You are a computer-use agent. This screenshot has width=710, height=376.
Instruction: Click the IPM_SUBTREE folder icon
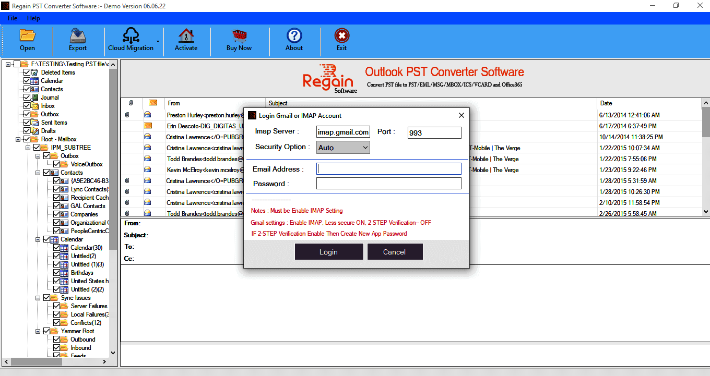[45, 148]
